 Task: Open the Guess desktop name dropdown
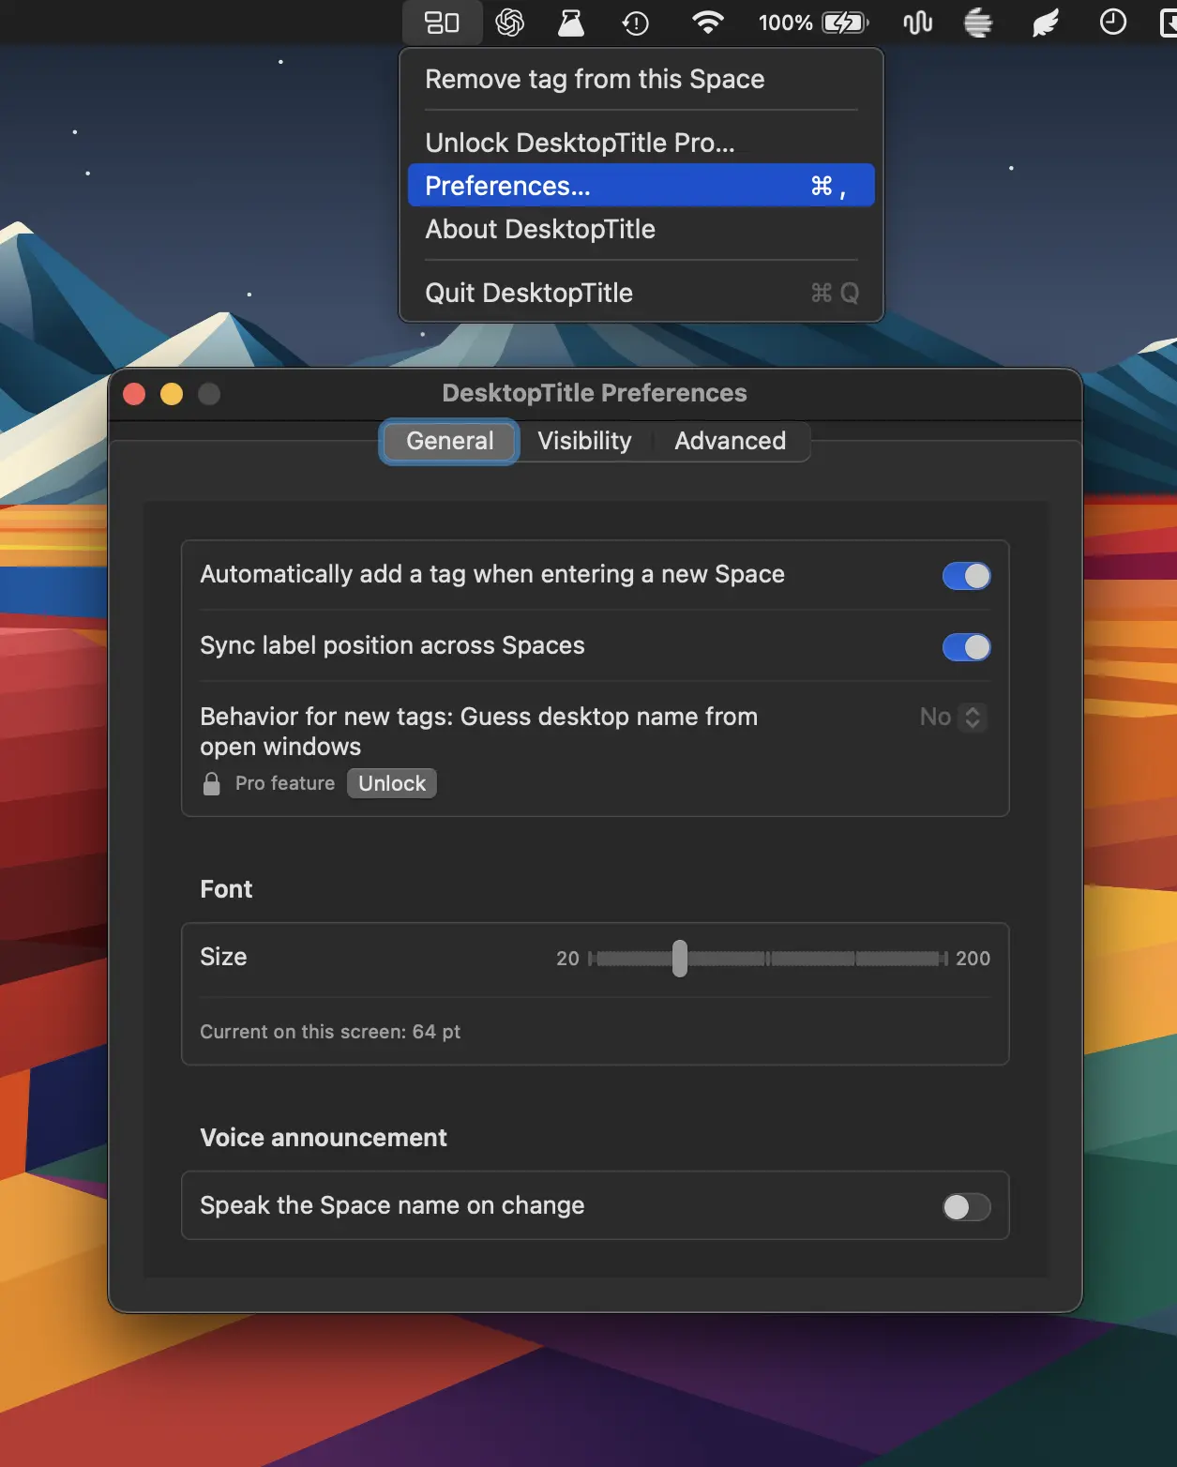click(952, 718)
